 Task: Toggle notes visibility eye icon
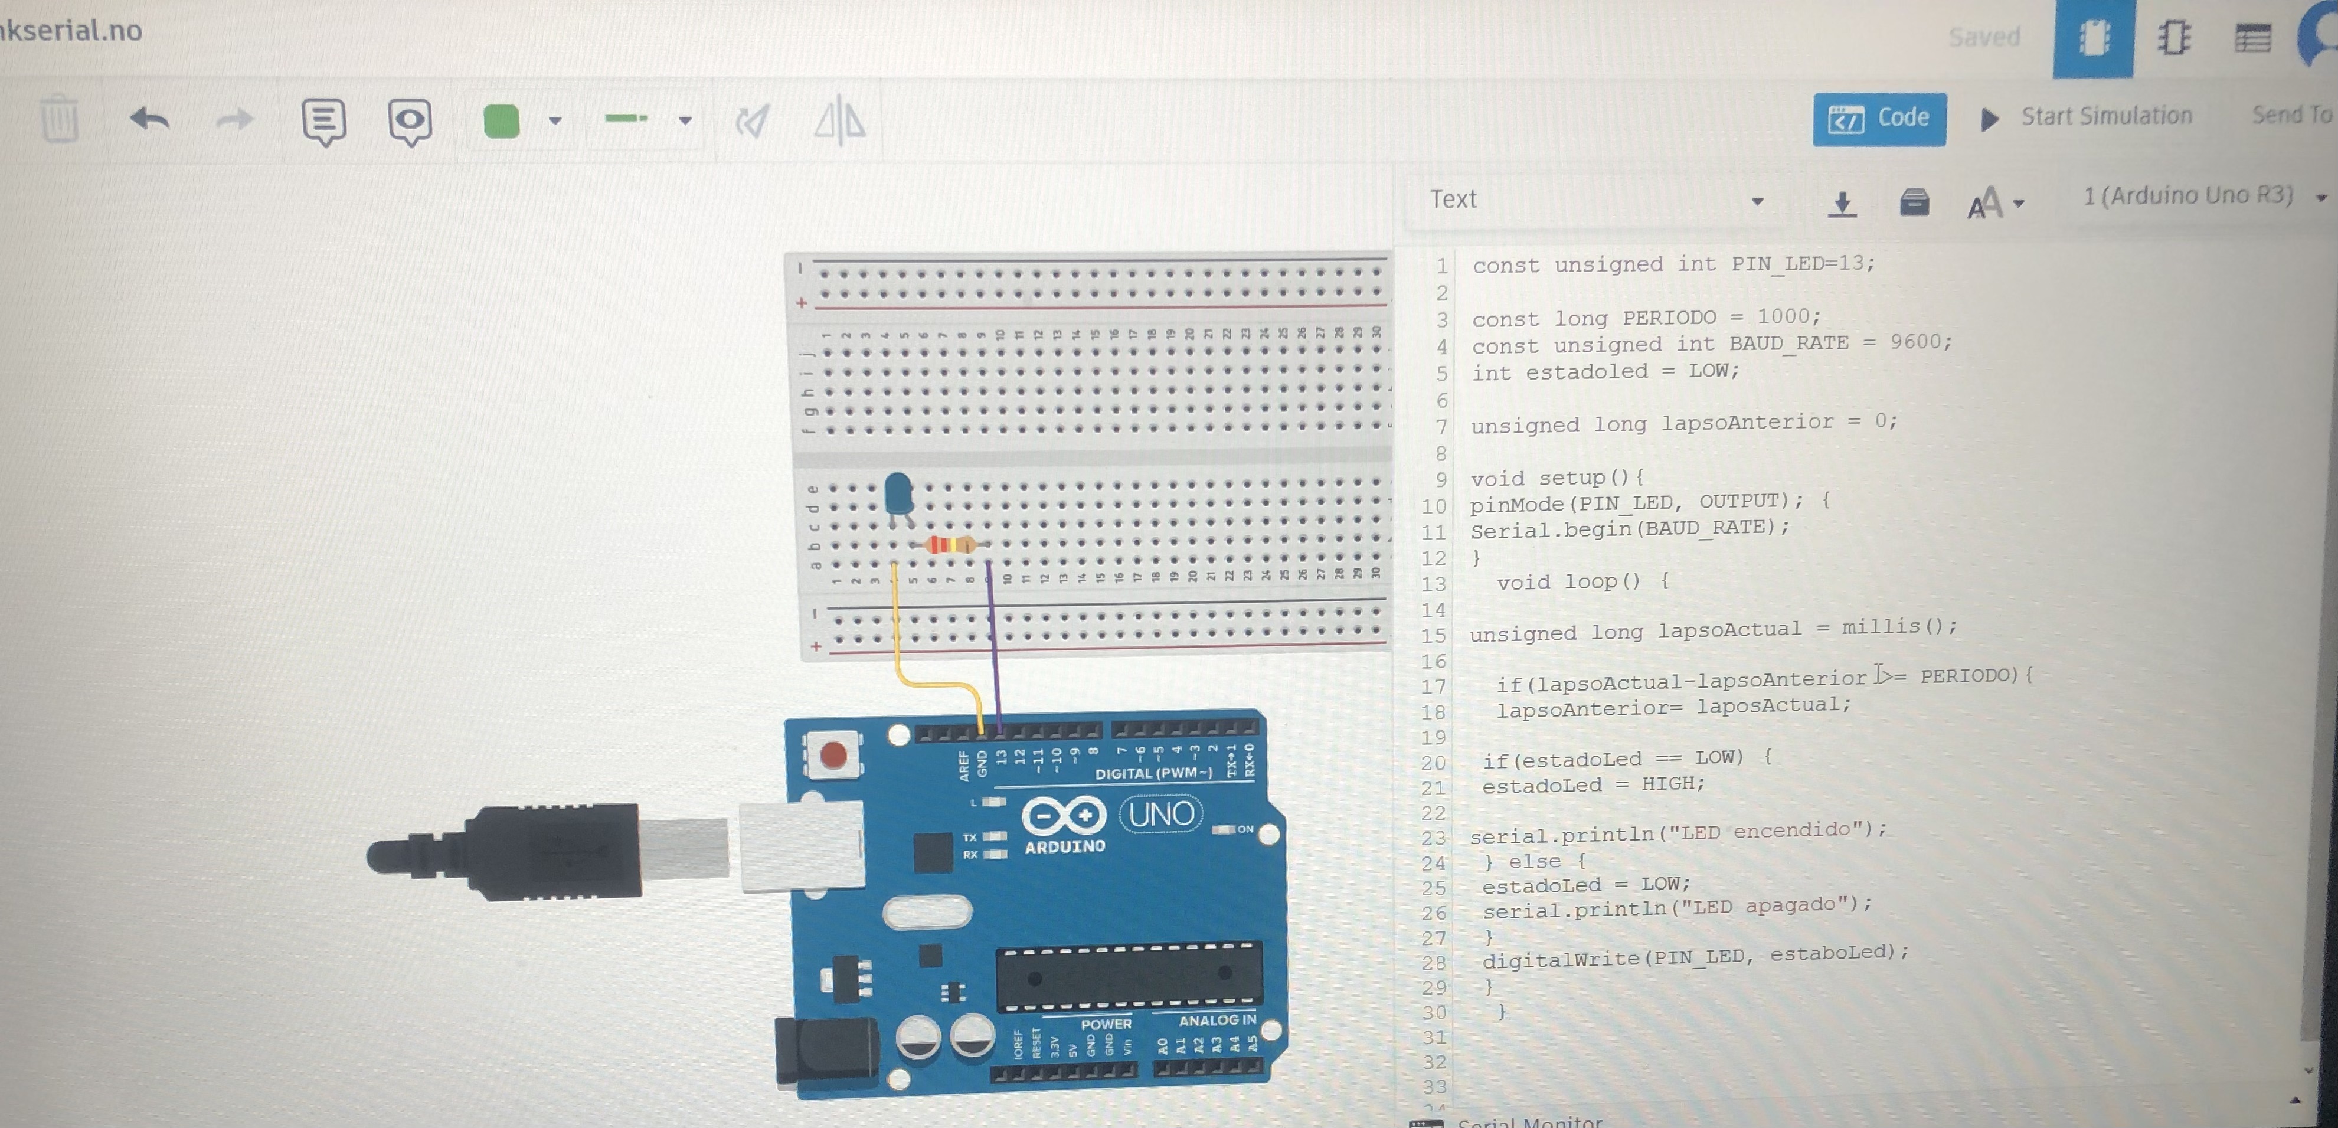click(409, 120)
